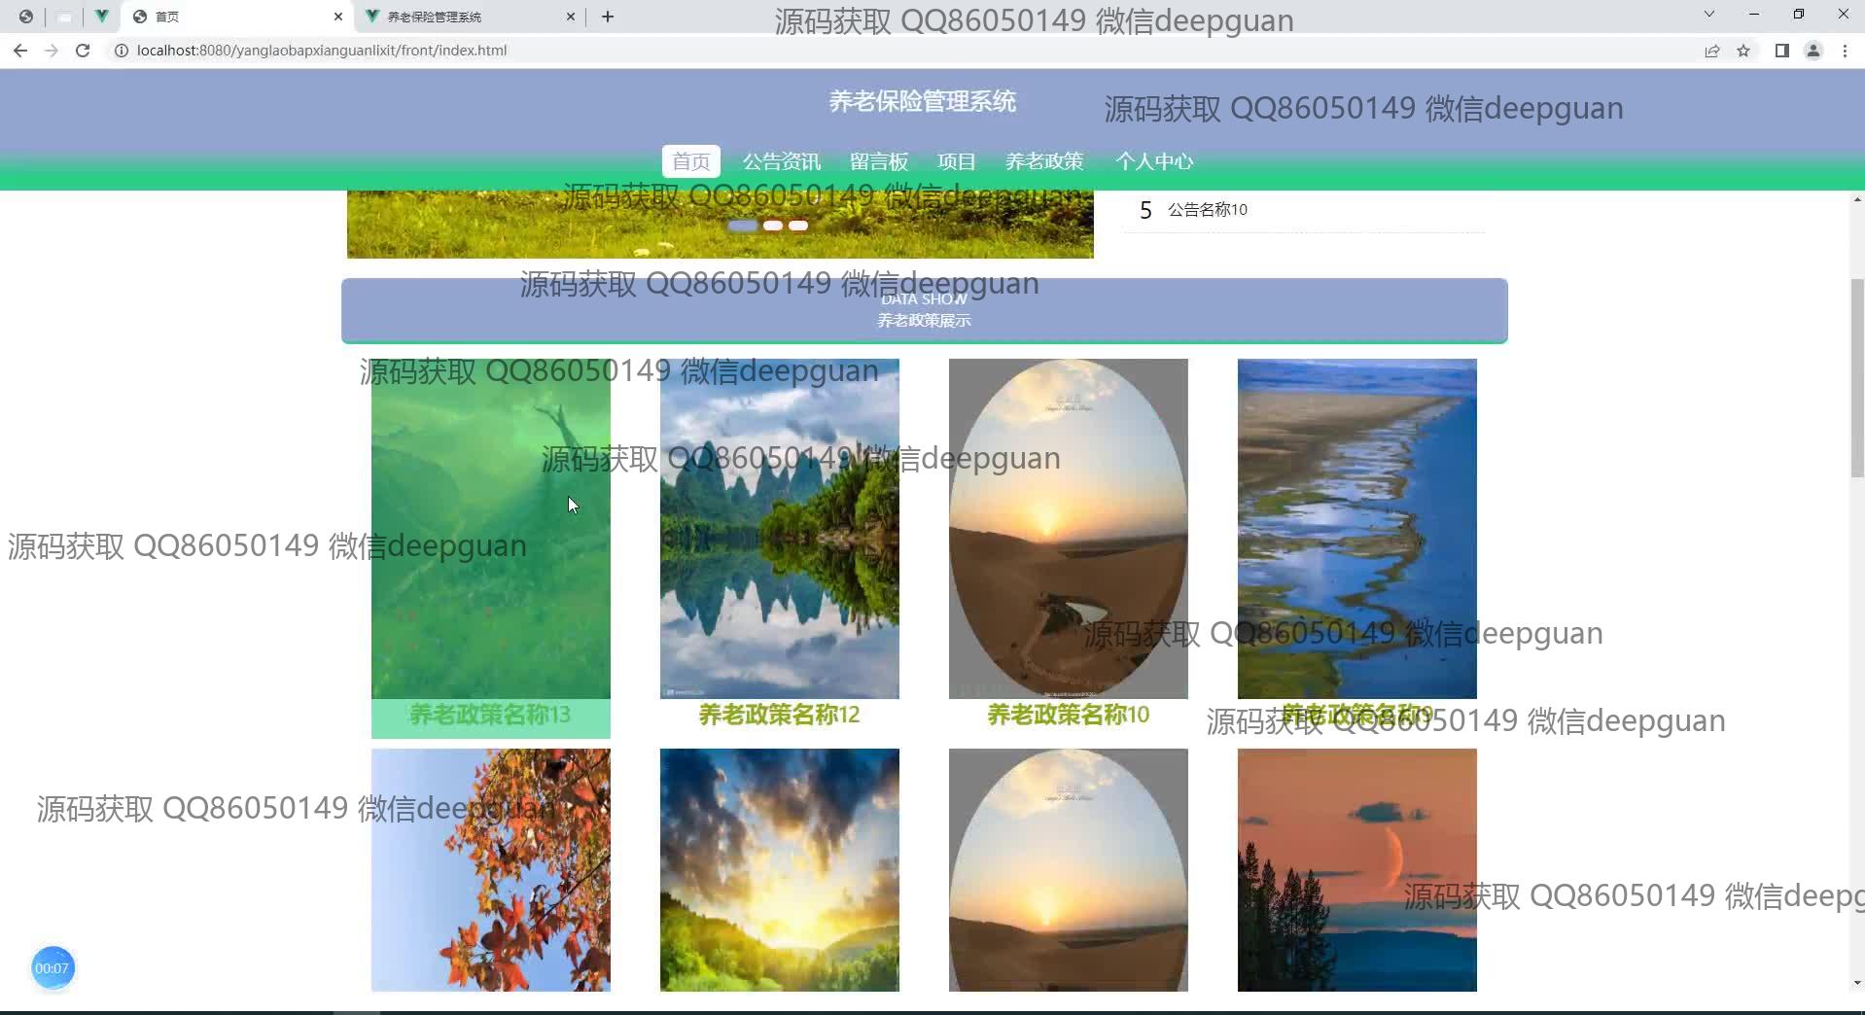The height and width of the screenshot is (1015, 1865).
Task: Switch to 养老保险管理系统 browser tab
Action: point(457,17)
